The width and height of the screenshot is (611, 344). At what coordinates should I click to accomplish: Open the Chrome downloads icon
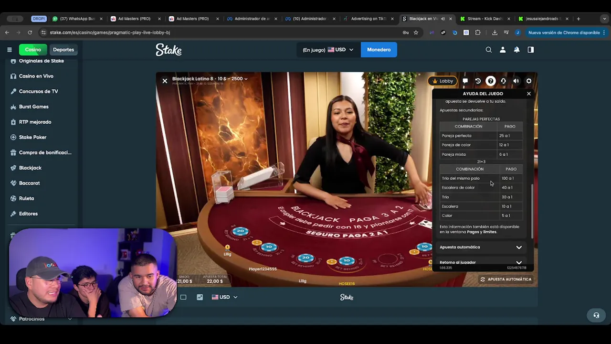tap(495, 32)
